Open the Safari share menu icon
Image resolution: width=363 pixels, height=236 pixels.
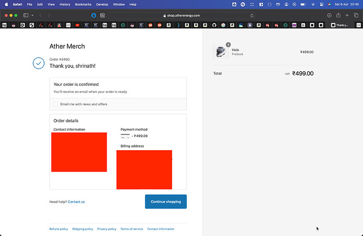pos(338,15)
